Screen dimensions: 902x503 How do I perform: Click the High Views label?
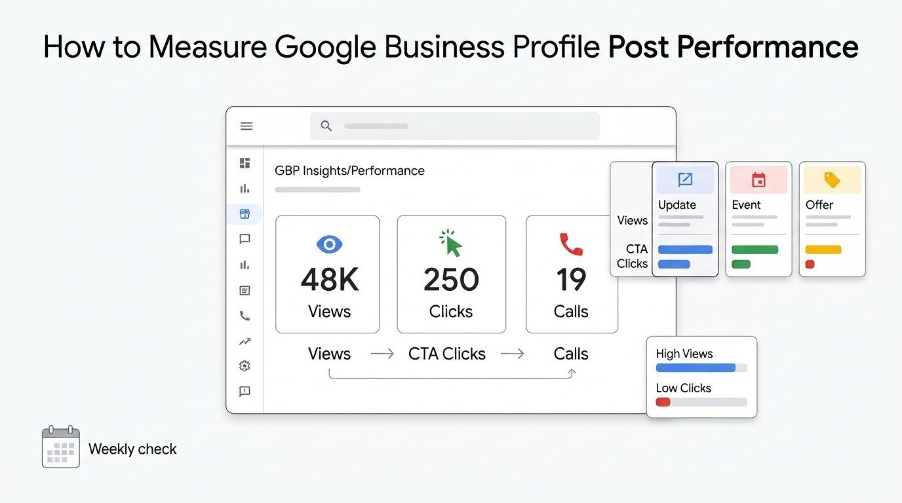tap(684, 354)
